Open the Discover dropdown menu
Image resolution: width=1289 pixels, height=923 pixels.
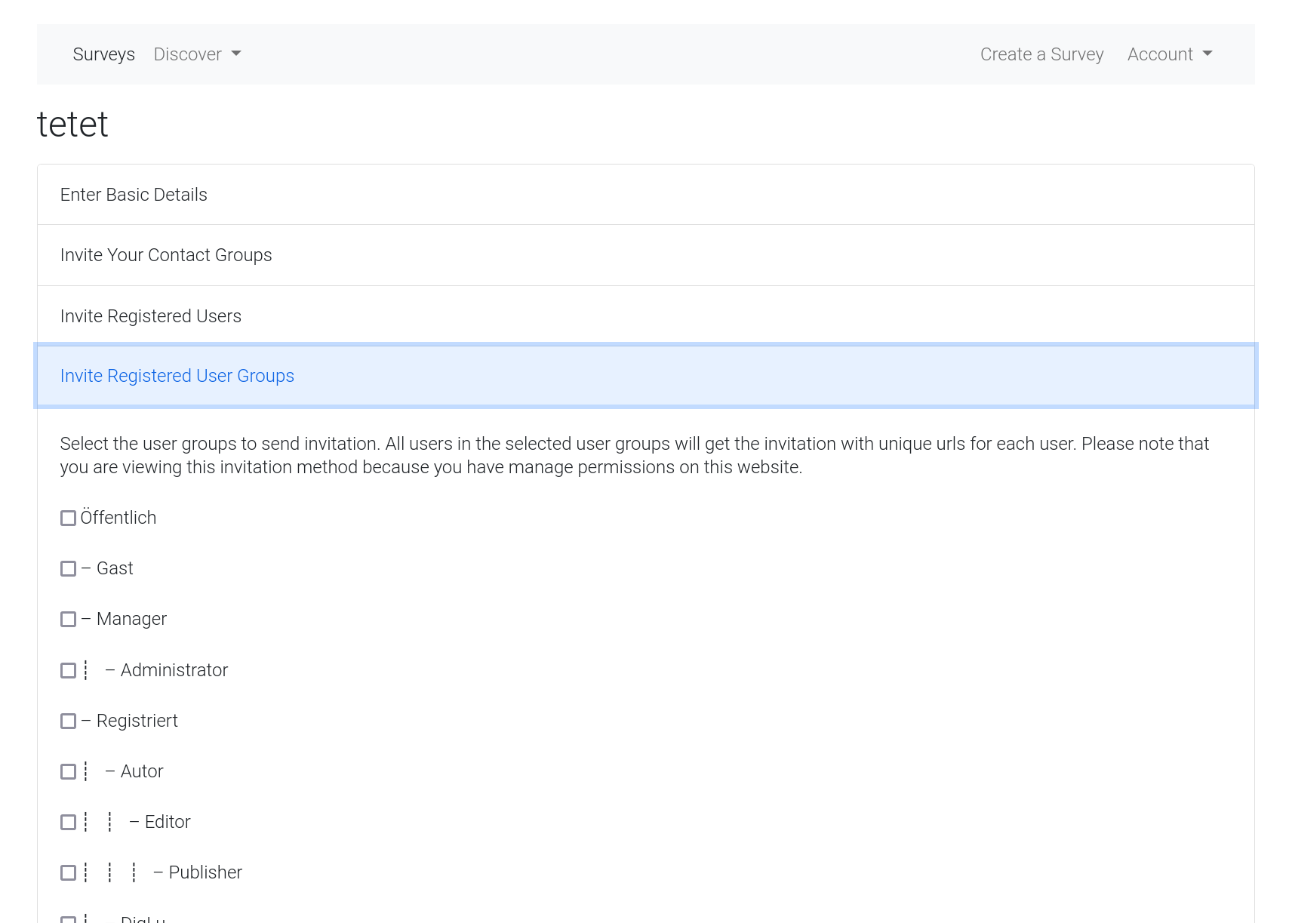tap(196, 54)
